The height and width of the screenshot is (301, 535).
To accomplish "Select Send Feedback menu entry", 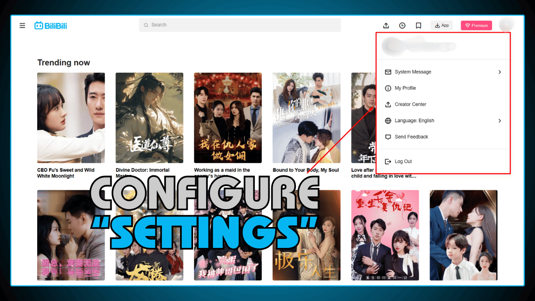I will click(x=443, y=137).
